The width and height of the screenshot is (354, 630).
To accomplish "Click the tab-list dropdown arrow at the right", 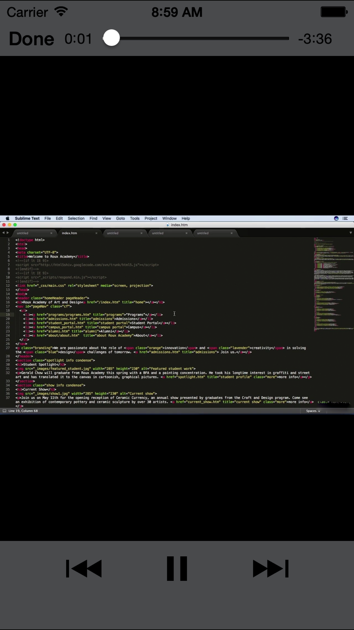I will tap(351, 233).
